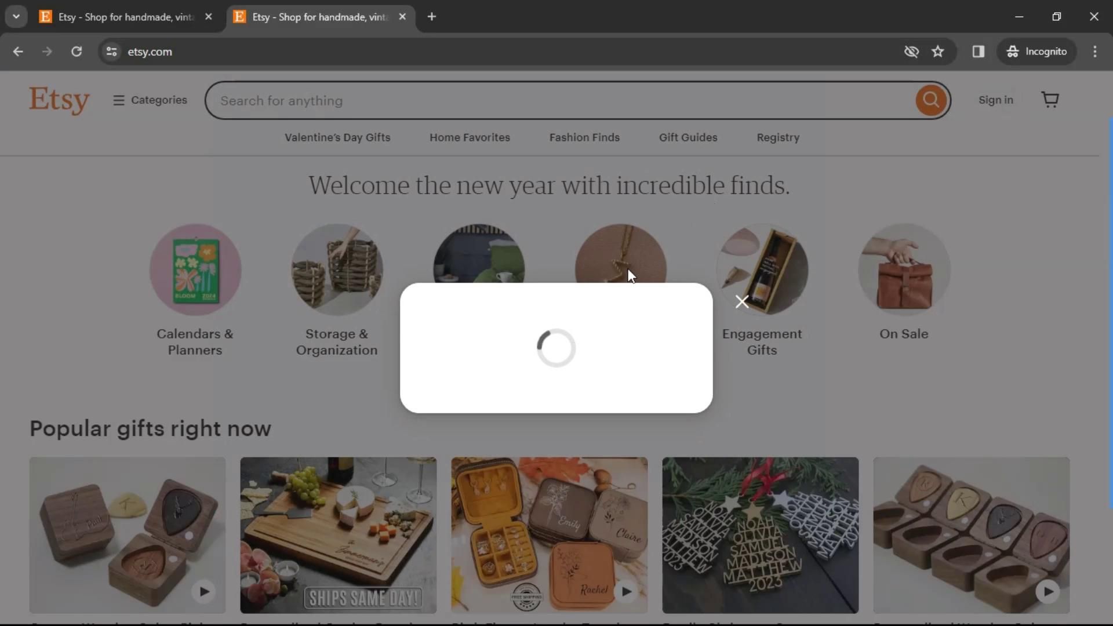Viewport: 1113px width, 626px height.
Task: Click third-party cookies blocked eye icon
Action: [911, 52]
